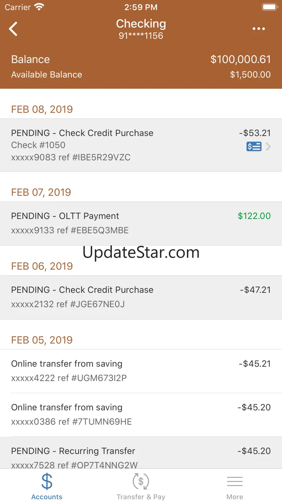
Task: Expand check details chevron on -$53.21 transaction
Action: 268,147
